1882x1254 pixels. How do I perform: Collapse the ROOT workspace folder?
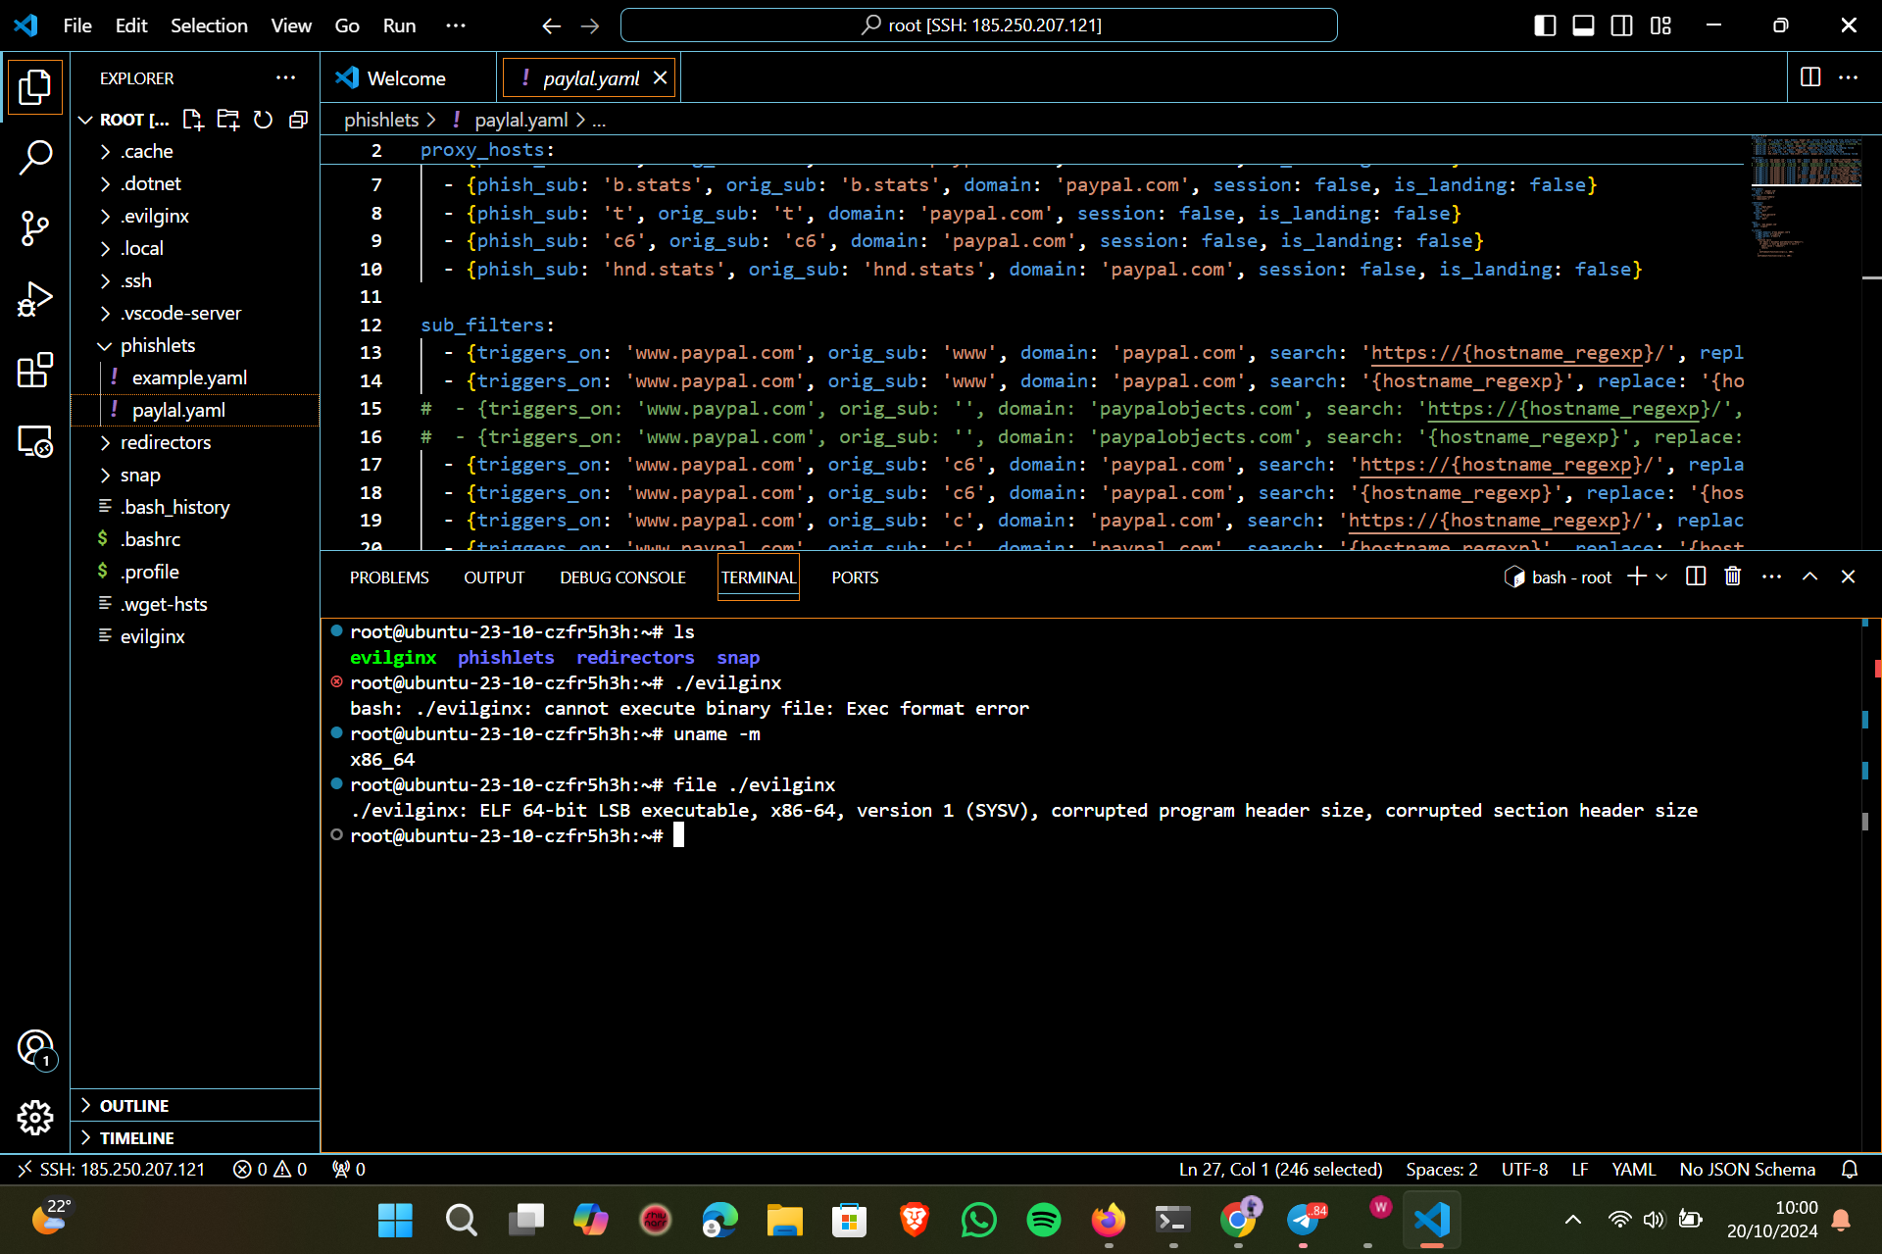point(125,120)
